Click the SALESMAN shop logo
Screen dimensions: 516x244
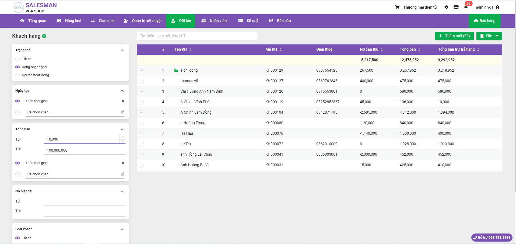(19, 7)
